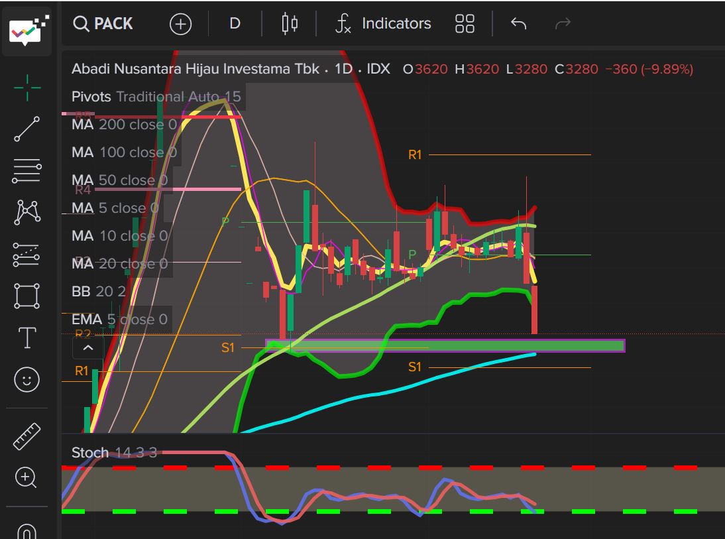The image size is (725, 539).
Task: Select the Pivots Traditional Auto 15 legend
Action: tap(156, 96)
